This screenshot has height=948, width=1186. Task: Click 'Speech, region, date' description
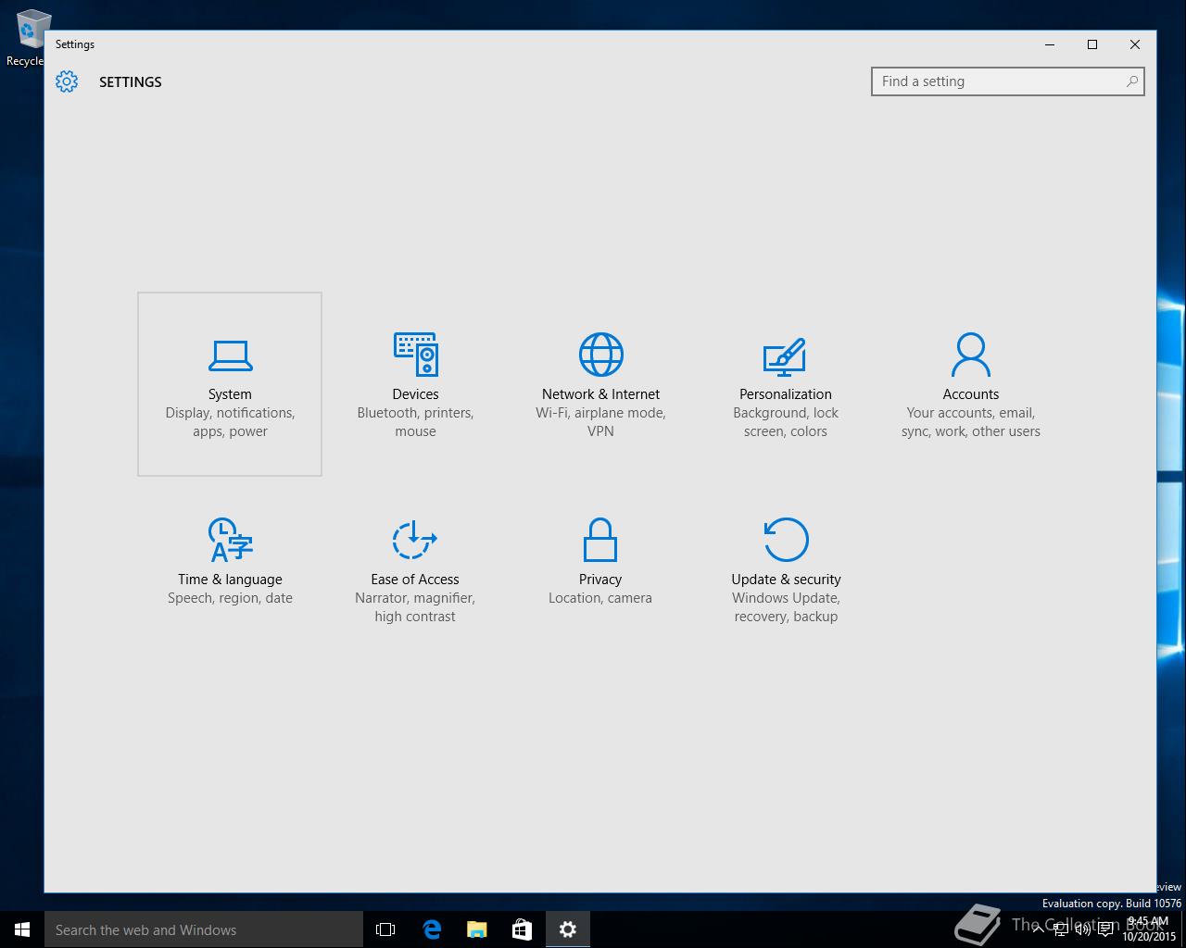pyautogui.click(x=230, y=598)
